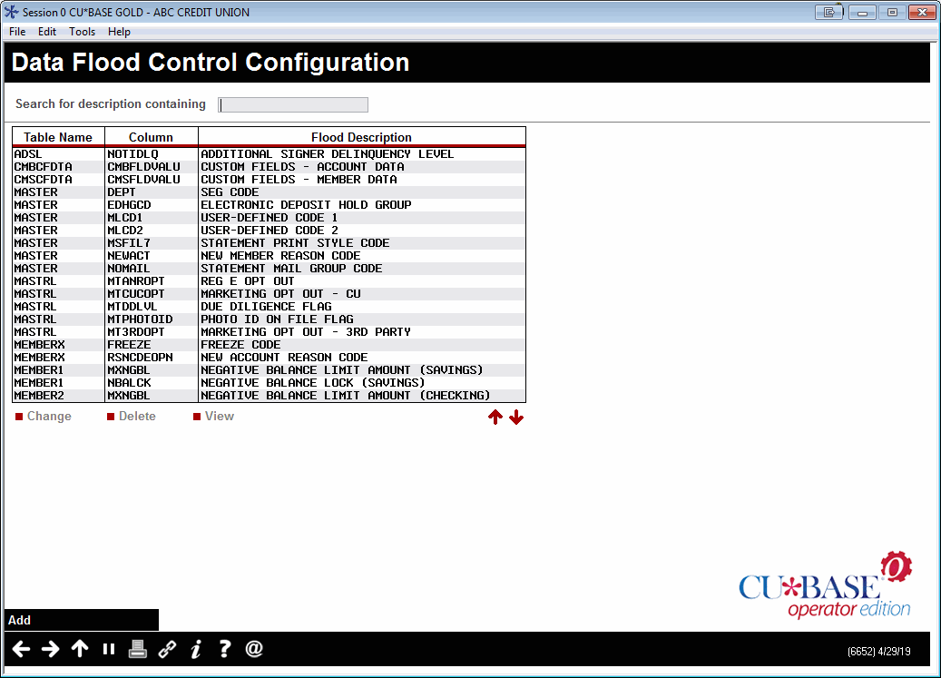
Task: Select the PHOTO ID ON FILE FLAG row
Action: [269, 319]
